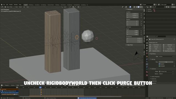Open the XYZ Euler rotation mode dropdown
The height and width of the screenshot is (99, 176).
134,27
